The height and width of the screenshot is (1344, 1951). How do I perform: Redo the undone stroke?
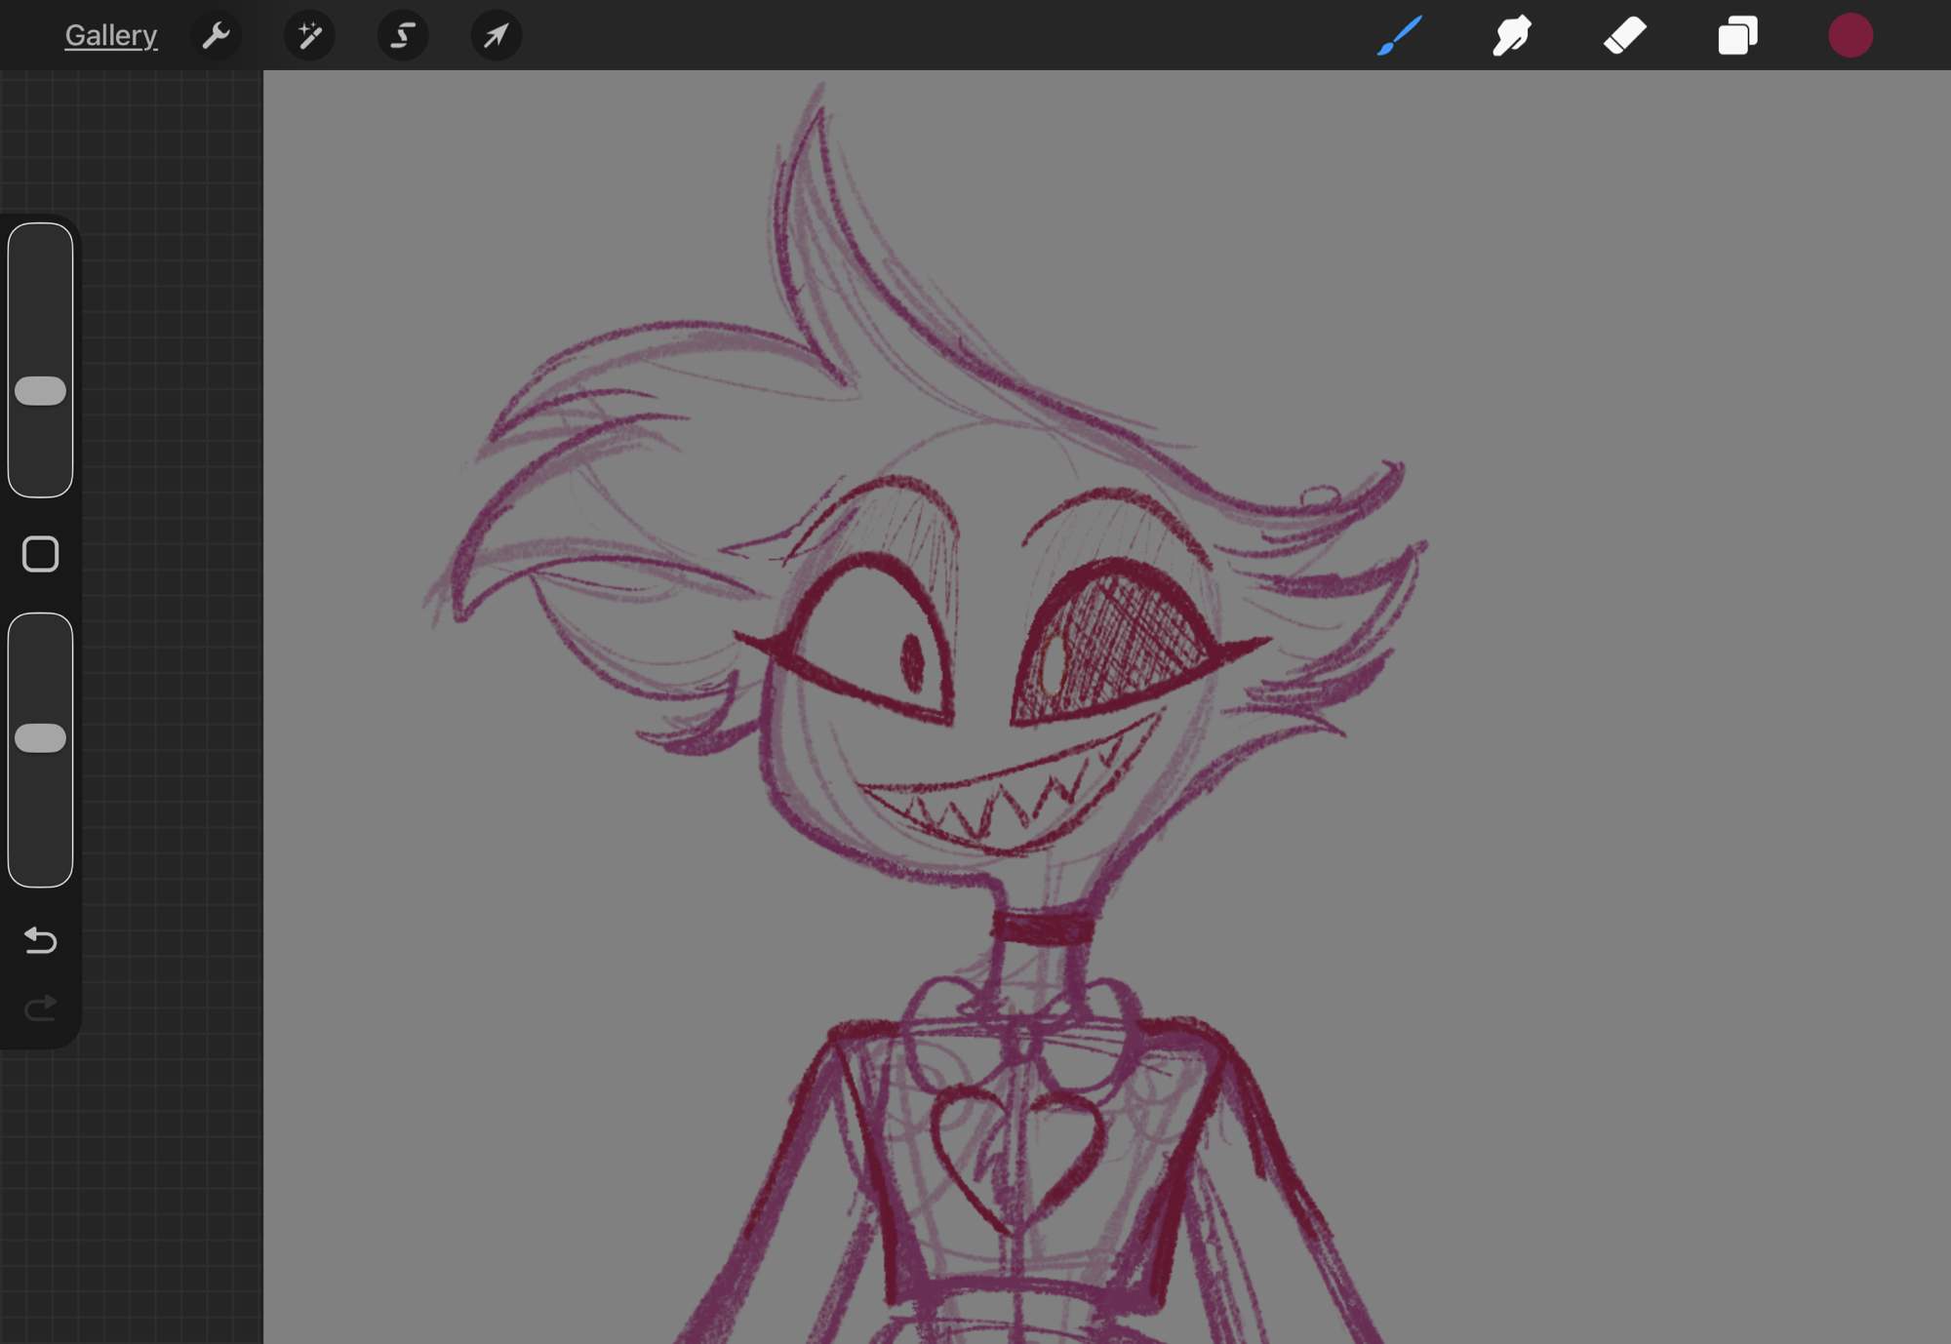point(41,1008)
